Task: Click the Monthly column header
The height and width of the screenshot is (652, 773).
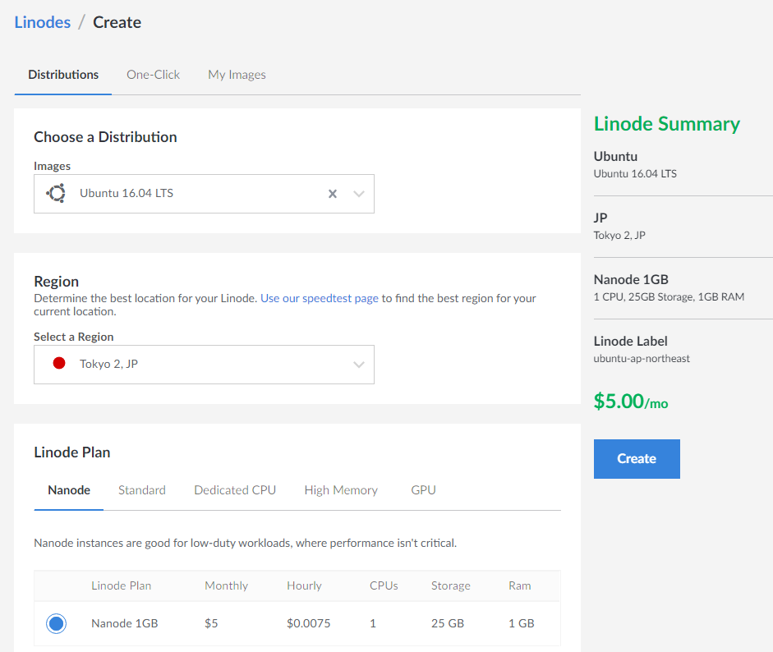Action: [226, 585]
